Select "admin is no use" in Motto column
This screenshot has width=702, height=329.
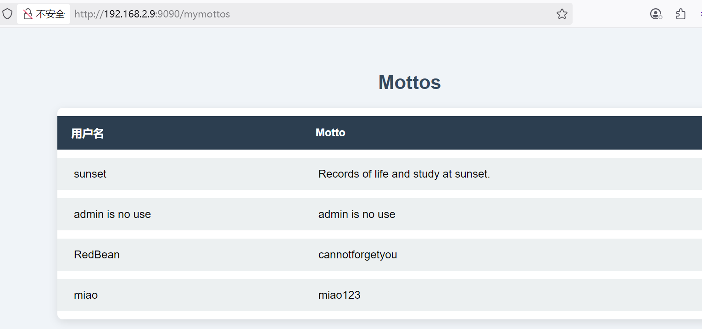tap(357, 214)
